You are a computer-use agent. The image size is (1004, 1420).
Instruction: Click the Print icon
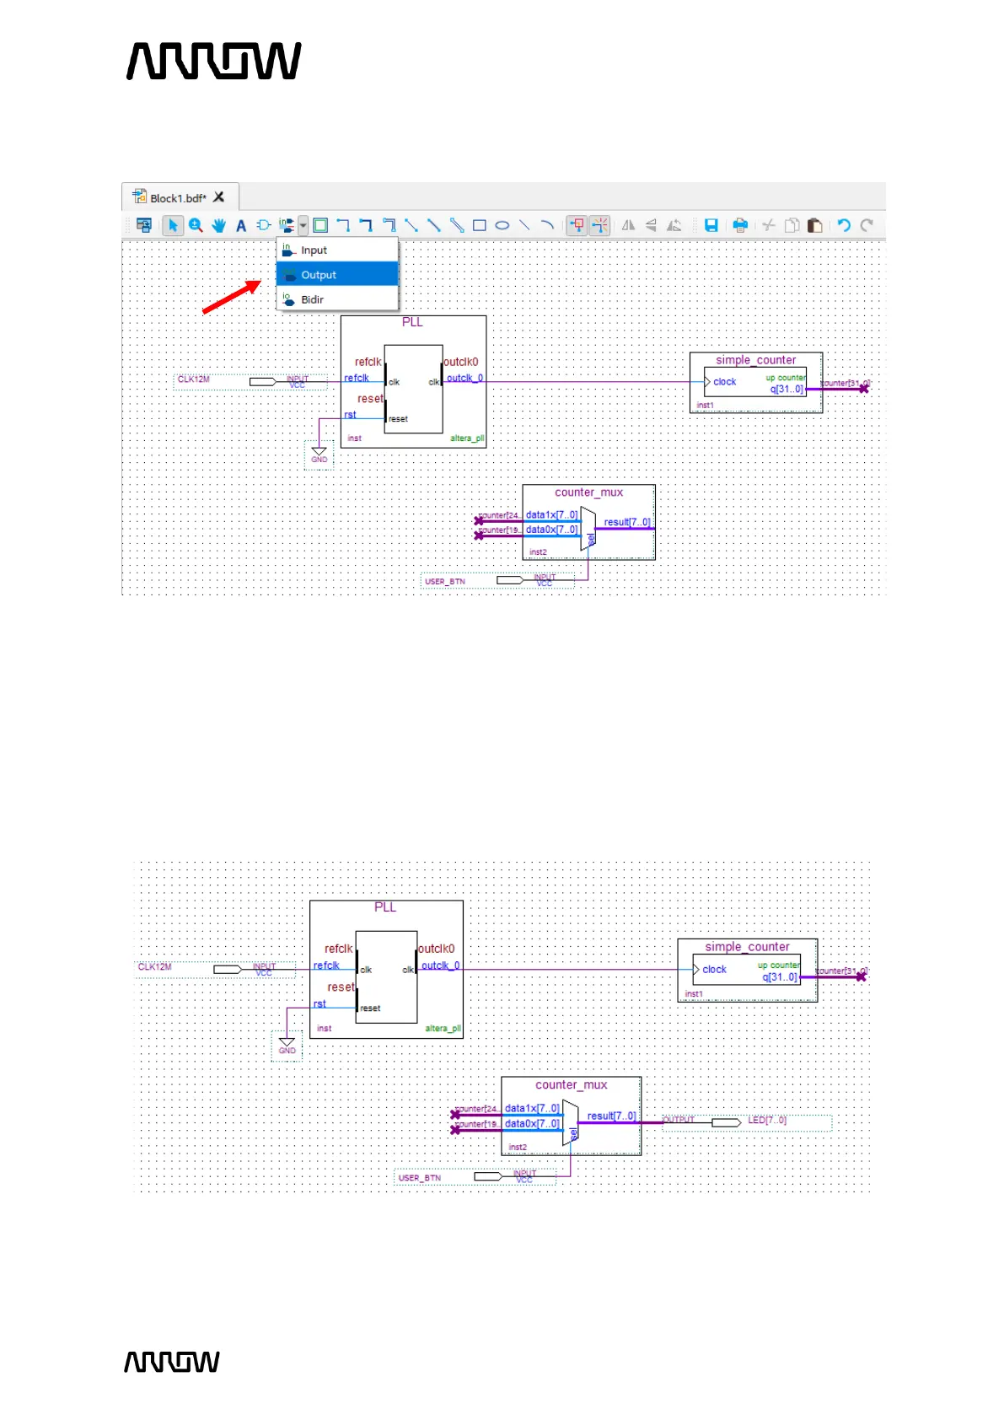[x=740, y=225]
